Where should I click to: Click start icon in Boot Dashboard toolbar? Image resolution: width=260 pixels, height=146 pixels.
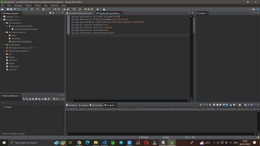[x=24, y=99]
